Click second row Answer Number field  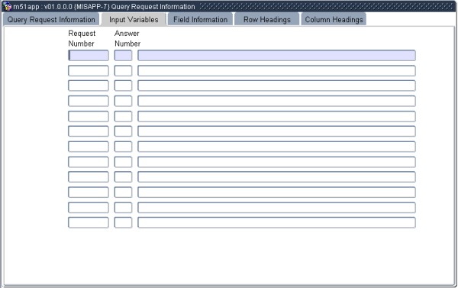123,71
